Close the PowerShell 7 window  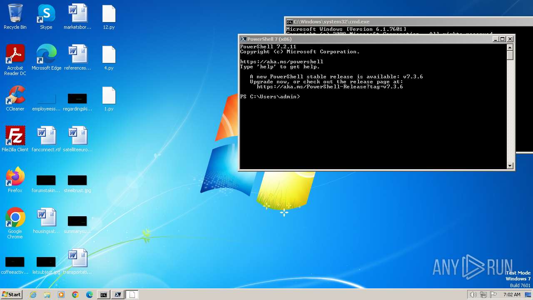(510, 39)
